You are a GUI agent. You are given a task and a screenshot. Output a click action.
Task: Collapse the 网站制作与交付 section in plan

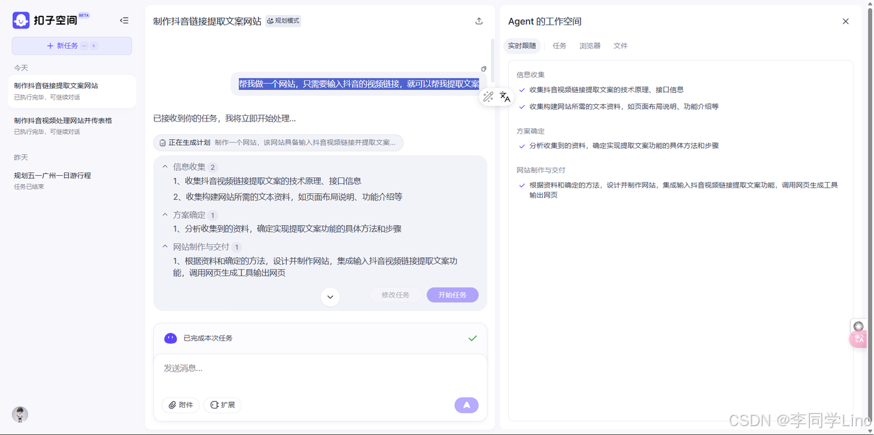click(x=165, y=247)
